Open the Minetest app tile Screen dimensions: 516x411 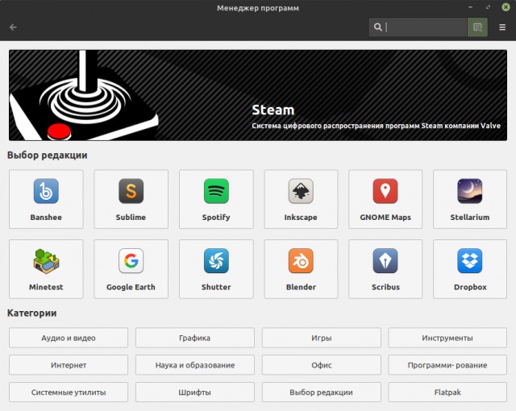coord(46,269)
